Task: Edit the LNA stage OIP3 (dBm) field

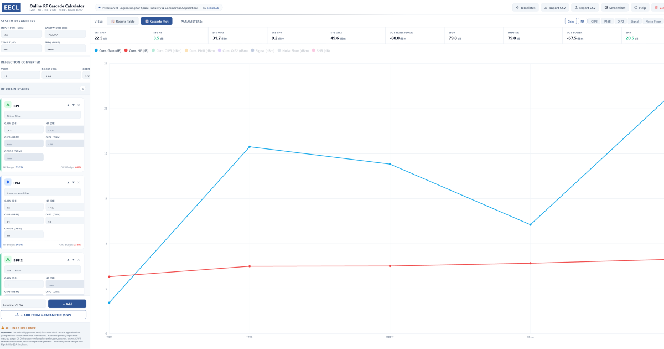Action: (x=24, y=220)
